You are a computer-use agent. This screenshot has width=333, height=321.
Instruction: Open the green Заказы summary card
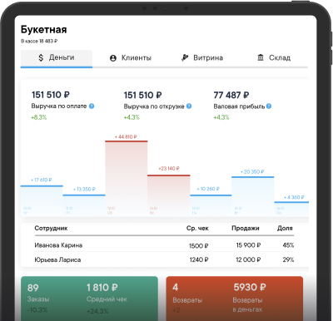click(89, 299)
